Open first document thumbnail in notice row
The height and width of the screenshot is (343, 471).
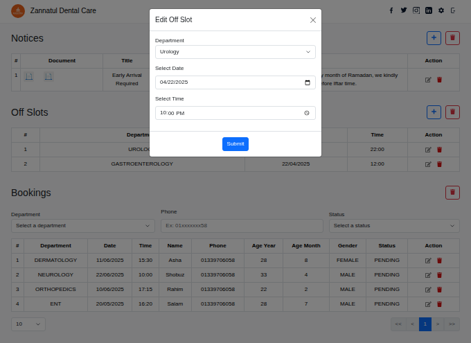tap(29, 77)
